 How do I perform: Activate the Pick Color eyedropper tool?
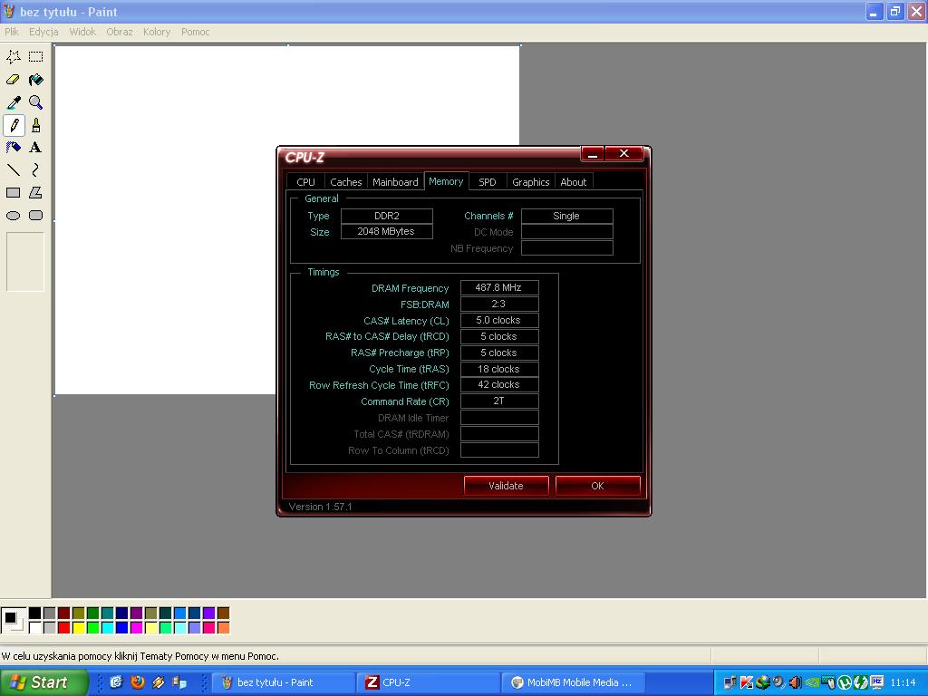click(13, 102)
